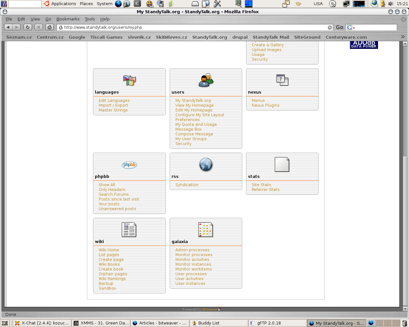Click the smiley face launcher in top panel
The height and width of the screenshot is (327, 409).
150,4
